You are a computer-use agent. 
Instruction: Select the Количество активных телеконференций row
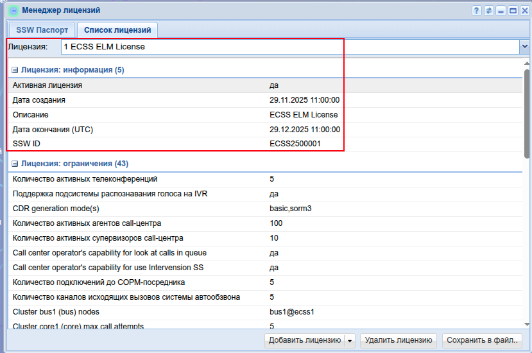pyautogui.click(x=265, y=179)
